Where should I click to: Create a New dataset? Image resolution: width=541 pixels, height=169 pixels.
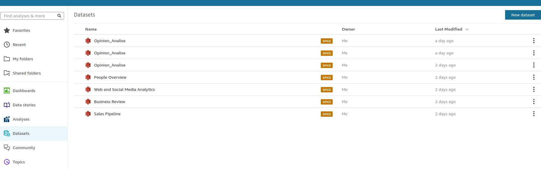pos(523,15)
